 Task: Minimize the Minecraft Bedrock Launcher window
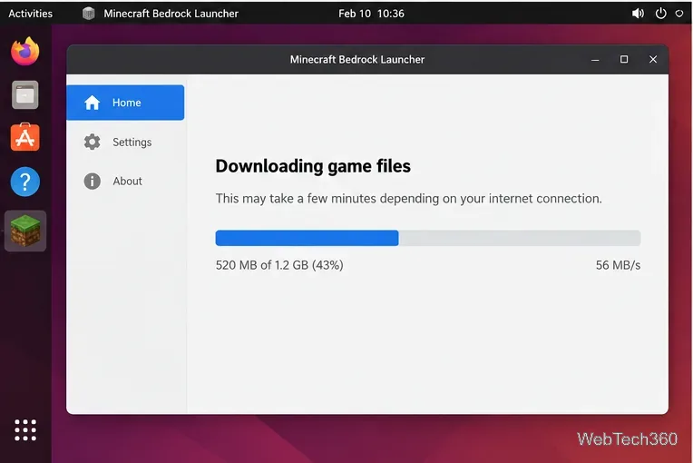pos(595,60)
